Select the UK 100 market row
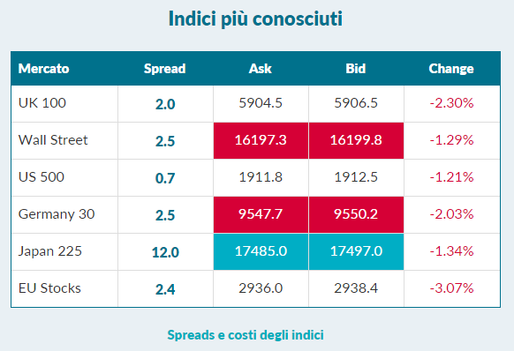The width and height of the screenshot is (514, 351). click(256, 104)
